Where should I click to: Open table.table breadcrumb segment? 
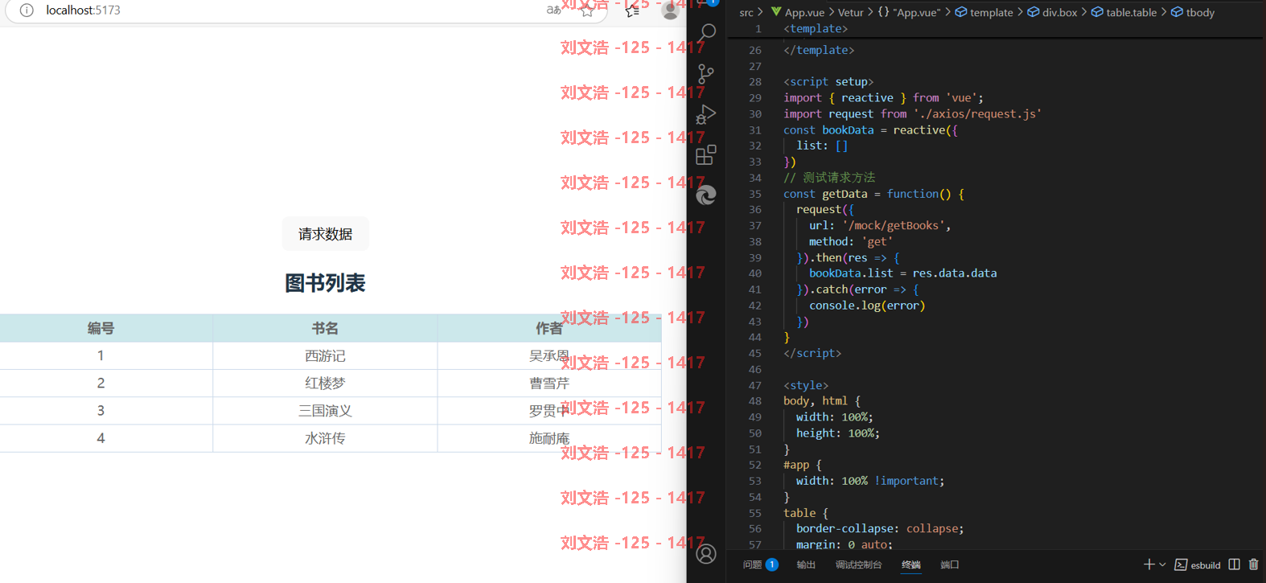pyautogui.click(x=1124, y=12)
